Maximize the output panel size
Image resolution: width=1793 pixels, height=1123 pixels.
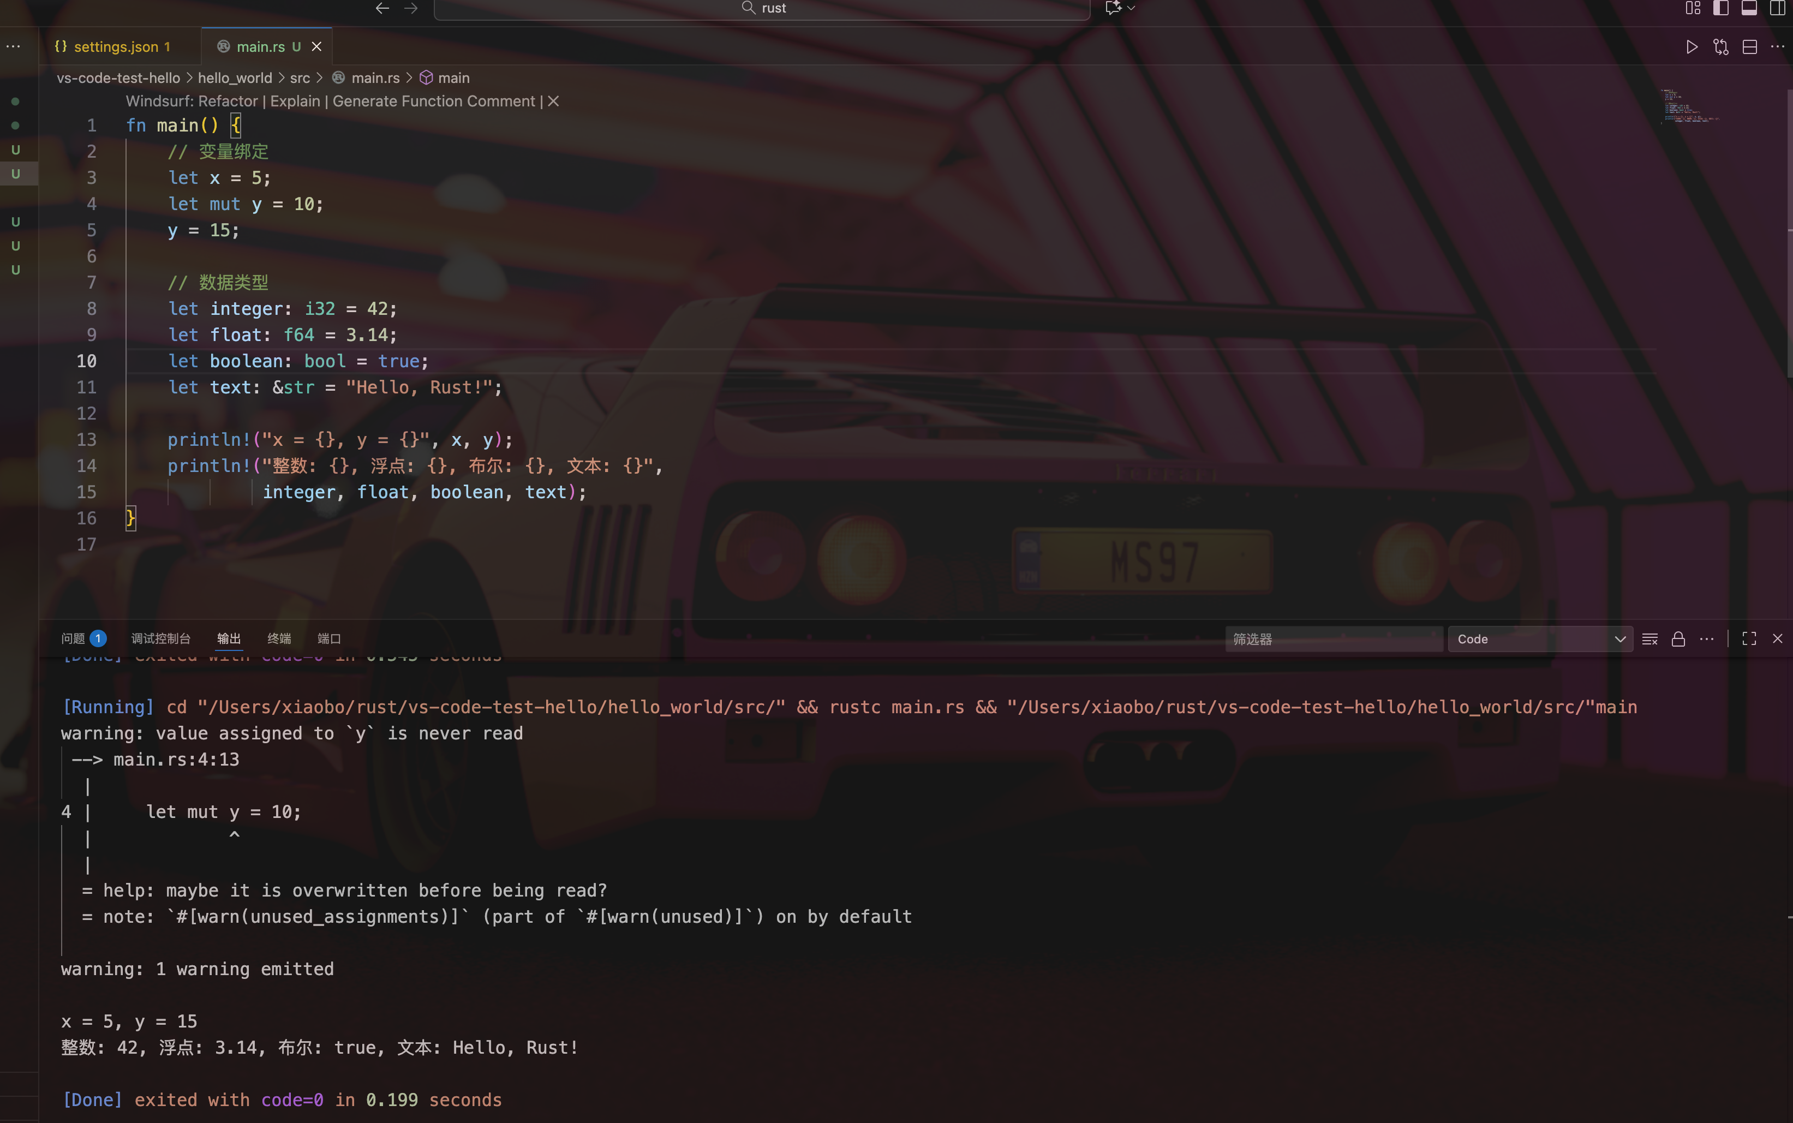tap(1748, 639)
